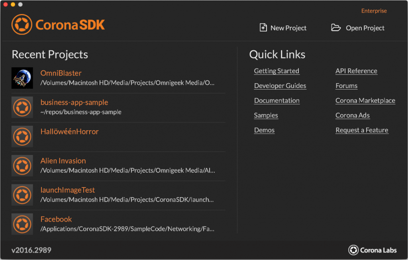
Task: Click the Corona Labs logo in footer
Action: click(373, 250)
